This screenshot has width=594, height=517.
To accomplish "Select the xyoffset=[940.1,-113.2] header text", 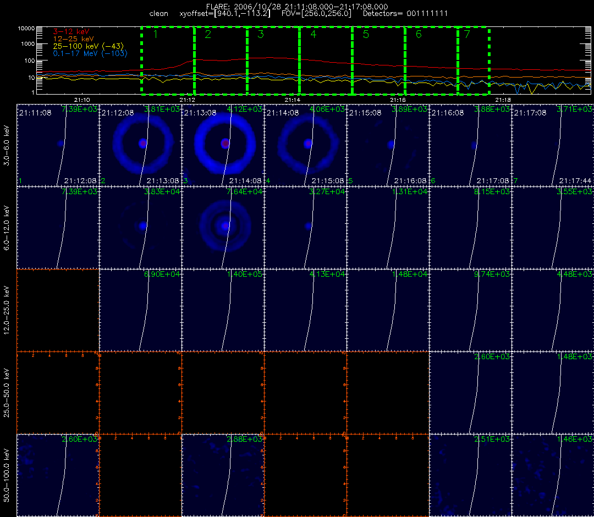I will pyautogui.click(x=225, y=14).
